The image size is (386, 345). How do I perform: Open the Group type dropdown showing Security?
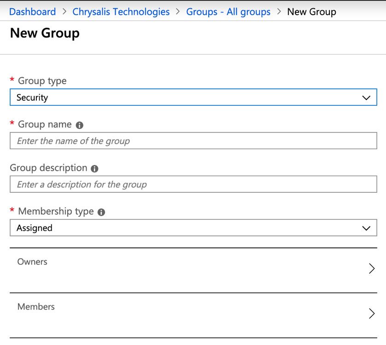193,98
